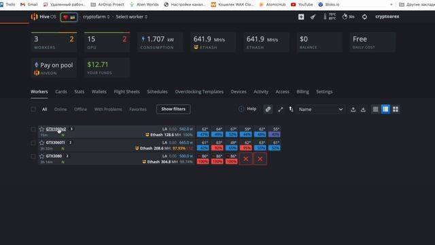Click the download icon in workers toolbar

(363, 110)
